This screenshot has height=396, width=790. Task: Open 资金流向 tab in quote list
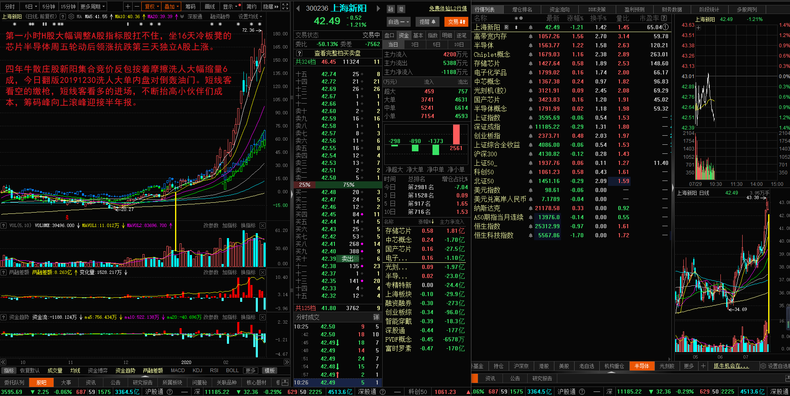pos(559,9)
